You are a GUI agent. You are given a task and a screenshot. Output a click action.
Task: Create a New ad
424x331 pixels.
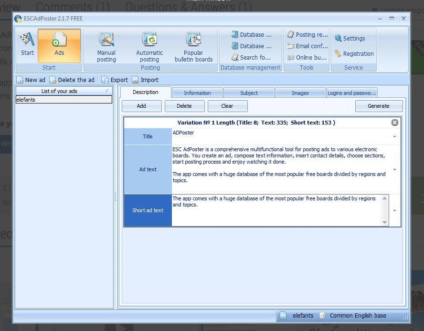(x=31, y=80)
